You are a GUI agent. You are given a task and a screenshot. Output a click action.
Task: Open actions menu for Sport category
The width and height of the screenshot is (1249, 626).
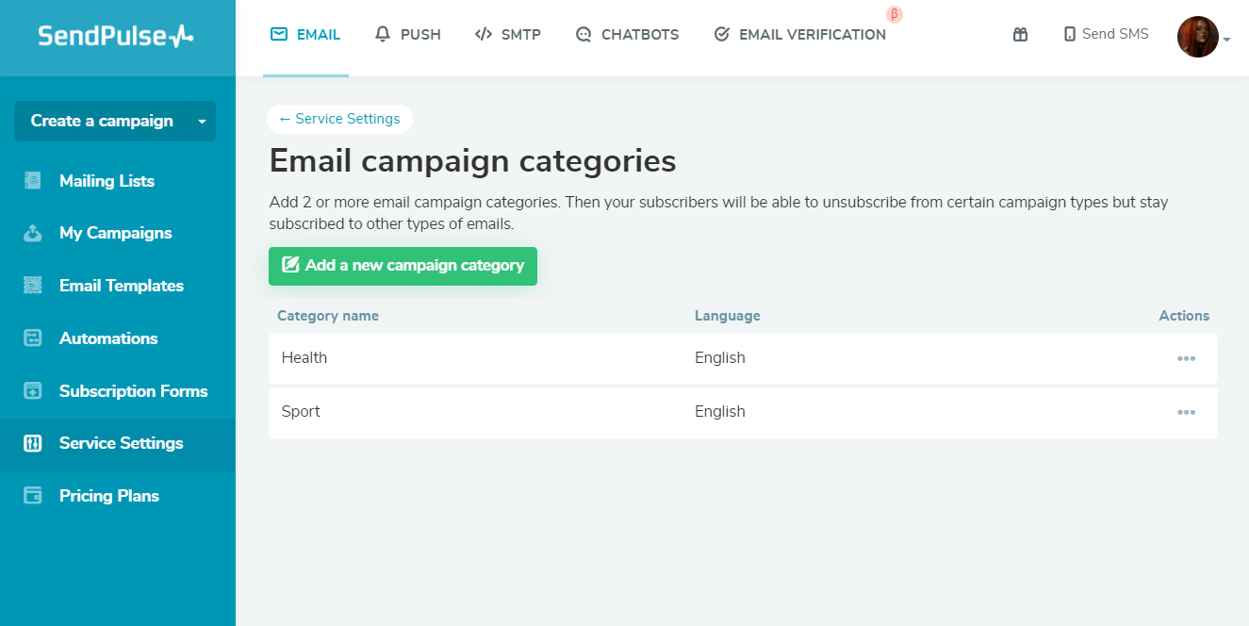point(1186,412)
